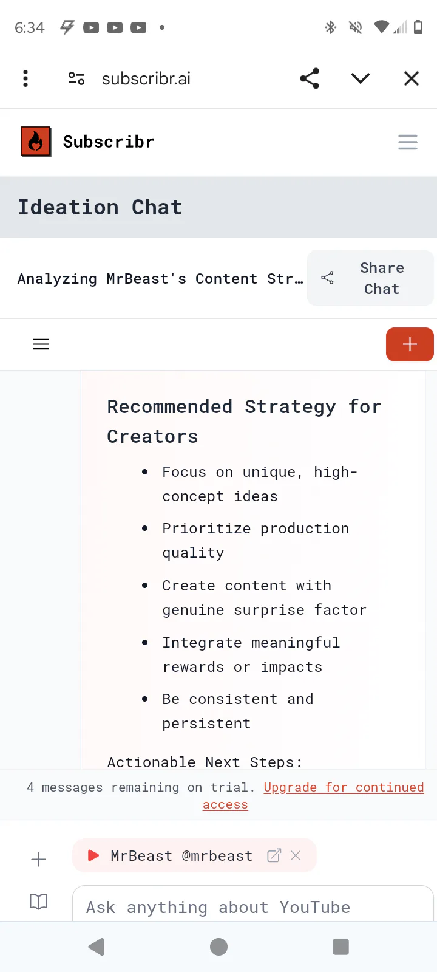Start a new chat with red plus button
Screen dimensions: 437x972
coord(410,344)
